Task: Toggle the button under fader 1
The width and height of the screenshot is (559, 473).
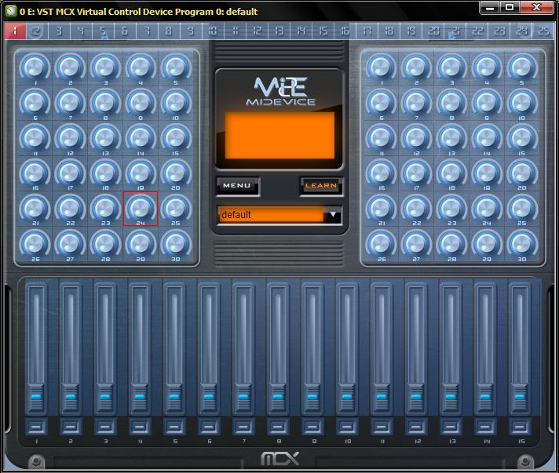Action: pyautogui.click(x=36, y=427)
